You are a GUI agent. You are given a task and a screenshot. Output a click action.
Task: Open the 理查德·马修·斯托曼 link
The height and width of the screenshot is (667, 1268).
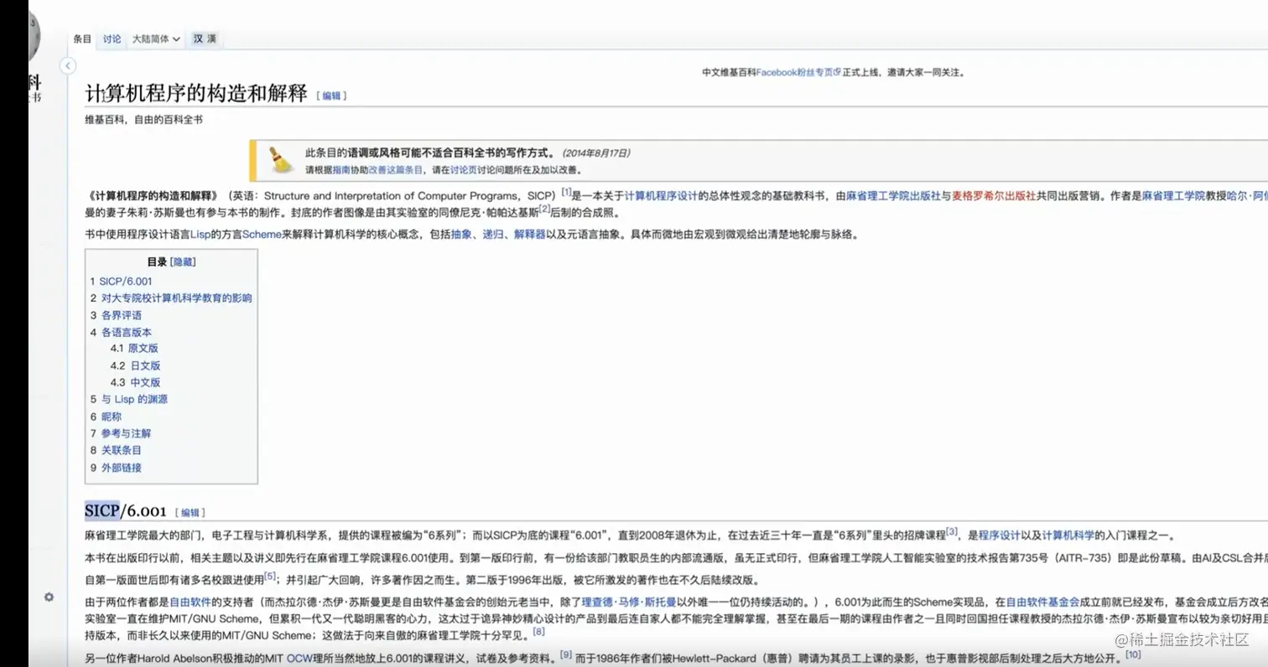pos(629,602)
